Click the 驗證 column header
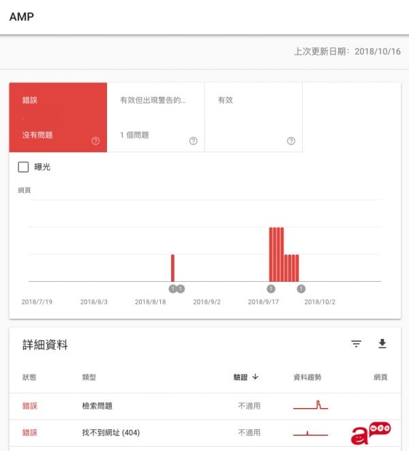Viewport: 409px width, 451px height. (241, 377)
